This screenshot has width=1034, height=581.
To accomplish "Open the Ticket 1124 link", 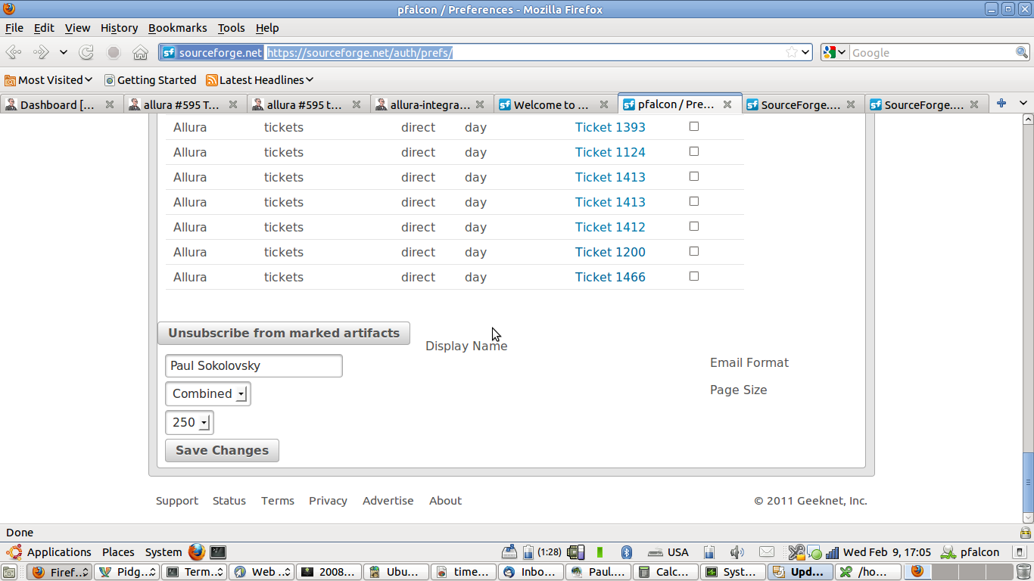I will [x=610, y=152].
